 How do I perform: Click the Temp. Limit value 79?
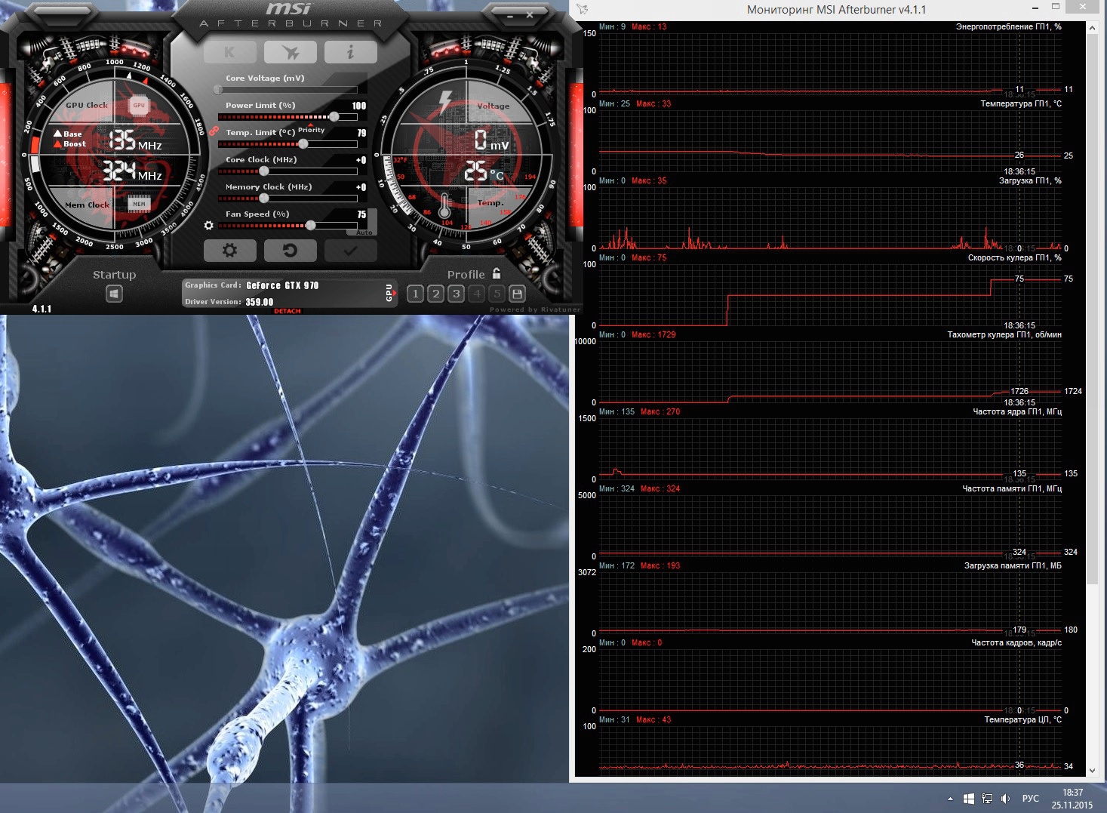361,133
